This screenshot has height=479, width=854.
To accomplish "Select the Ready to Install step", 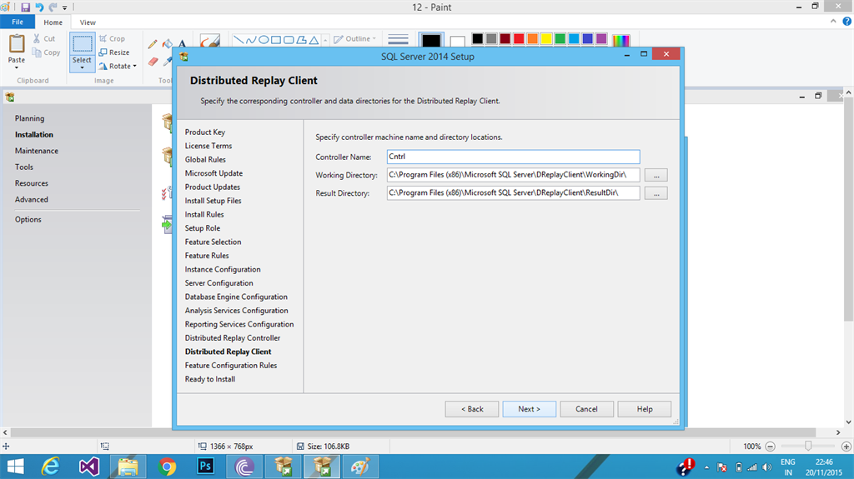I will (209, 379).
